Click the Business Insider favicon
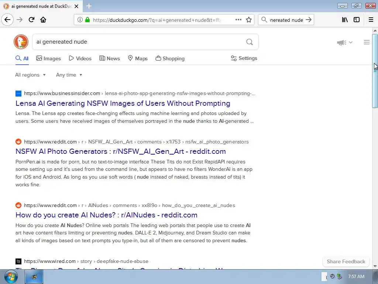378x284 pixels. pos(18,94)
